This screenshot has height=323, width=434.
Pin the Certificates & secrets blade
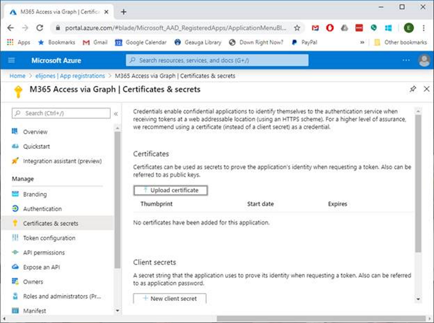coord(413,89)
